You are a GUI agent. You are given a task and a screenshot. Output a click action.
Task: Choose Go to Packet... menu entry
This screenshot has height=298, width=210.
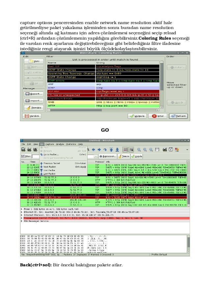pos(63,154)
